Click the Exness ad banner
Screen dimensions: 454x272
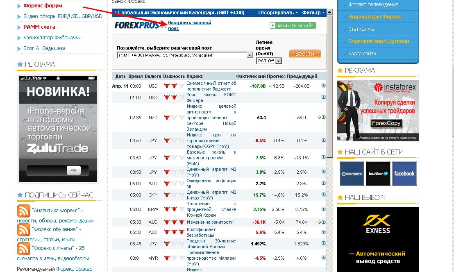(378, 239)
